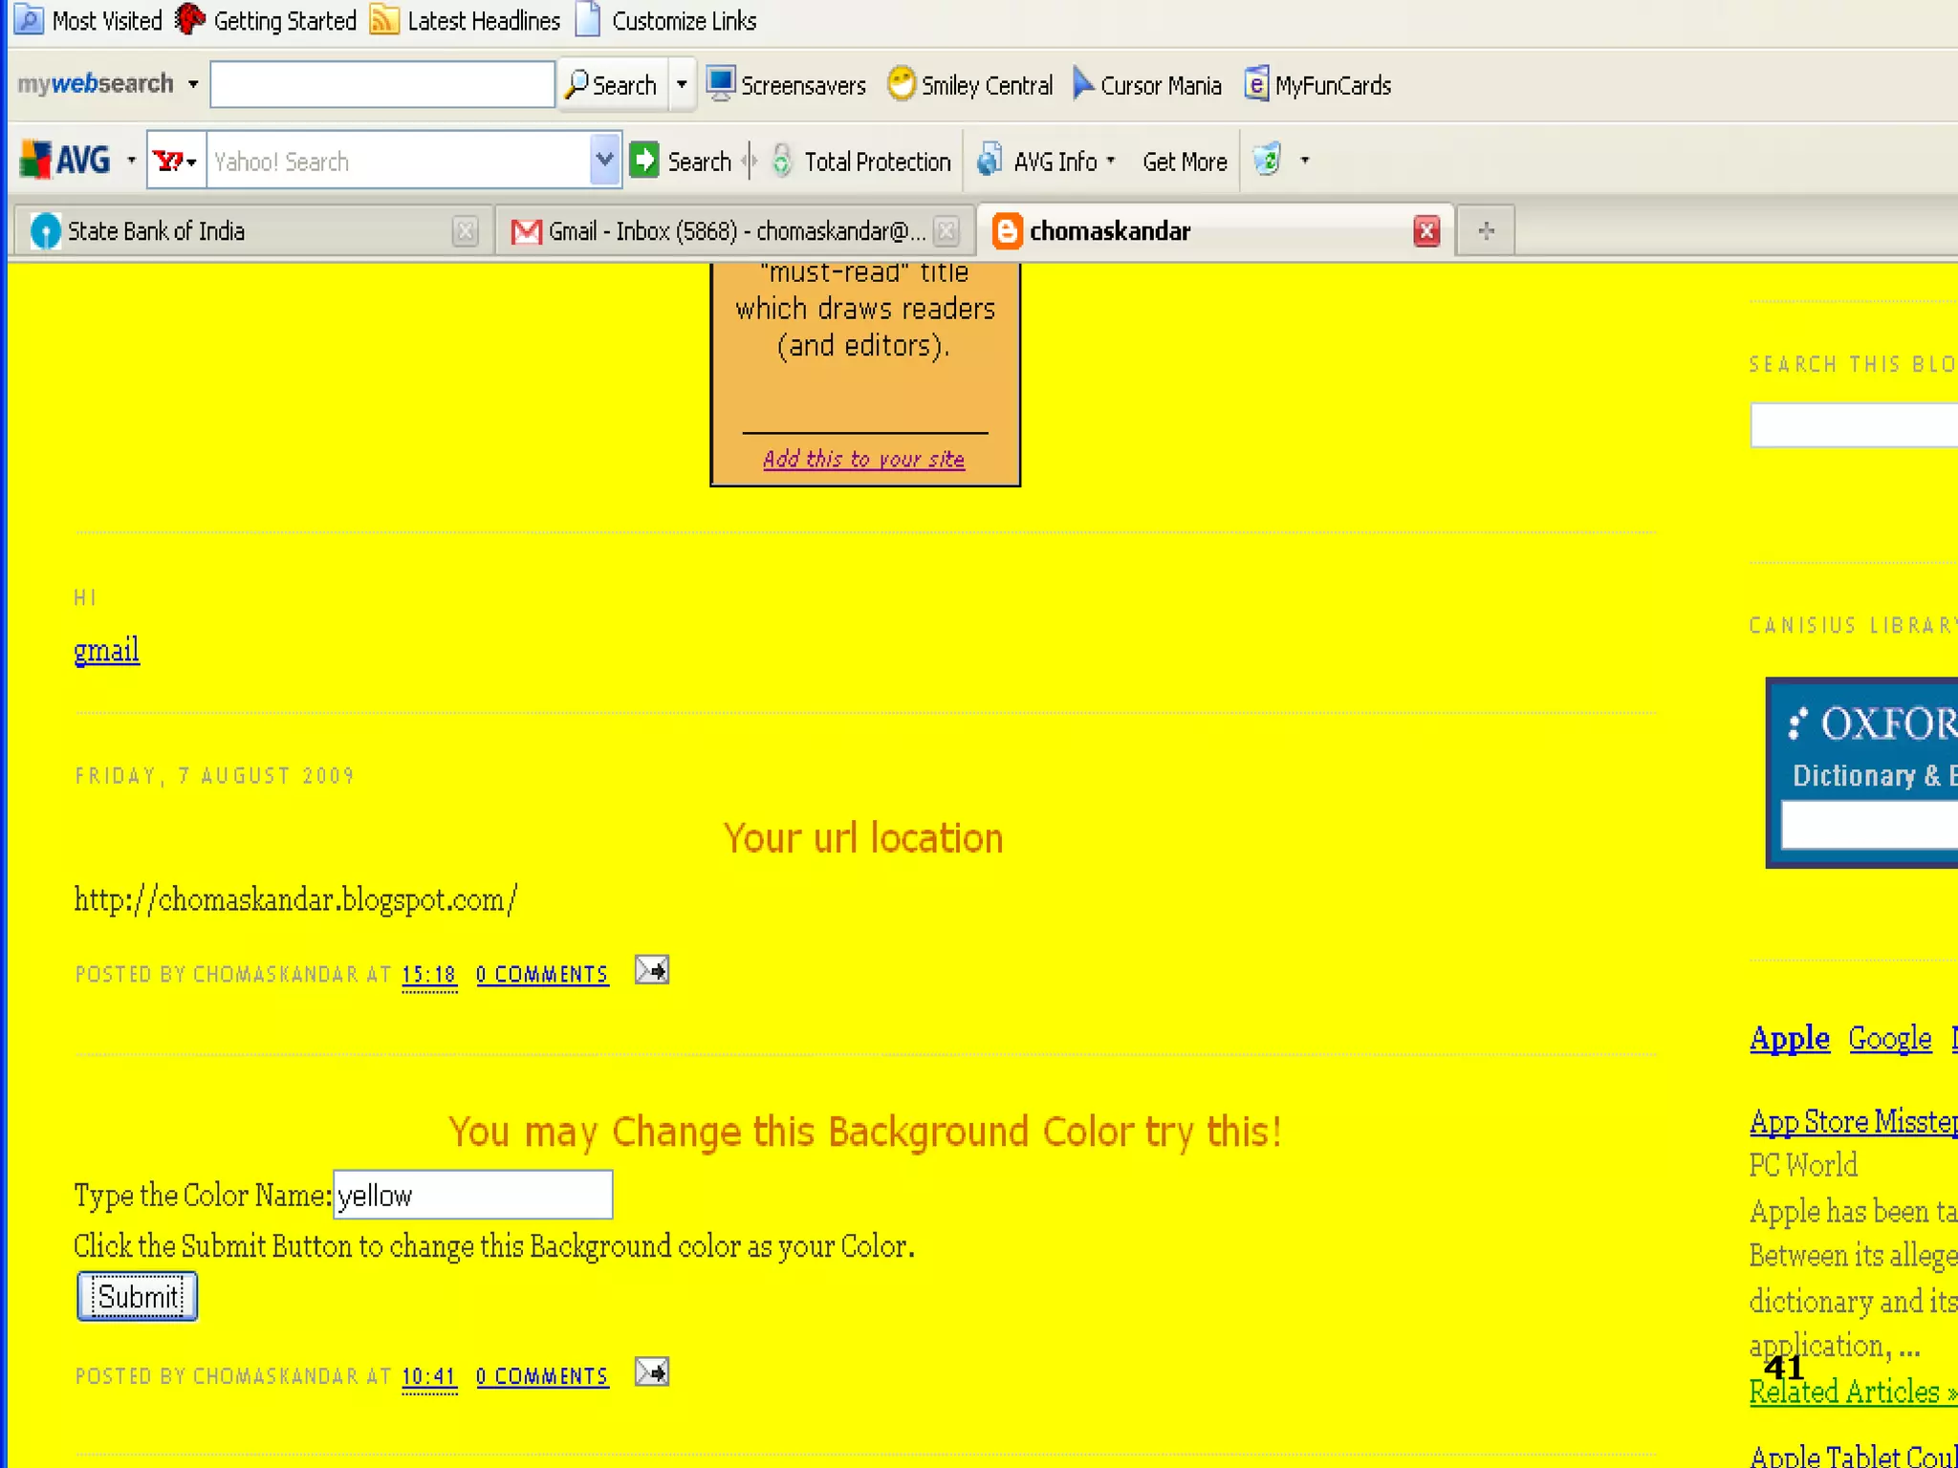Click the Smiley Central icon
This screenshot has width=1958, height=1468.
pyautogui.click(x=901, y=84)
